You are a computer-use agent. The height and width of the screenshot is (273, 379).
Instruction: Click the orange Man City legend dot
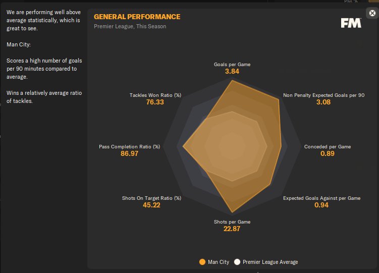(202, 262)
